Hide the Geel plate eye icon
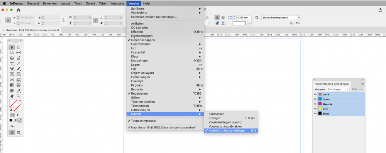 [x=315, y=109]
